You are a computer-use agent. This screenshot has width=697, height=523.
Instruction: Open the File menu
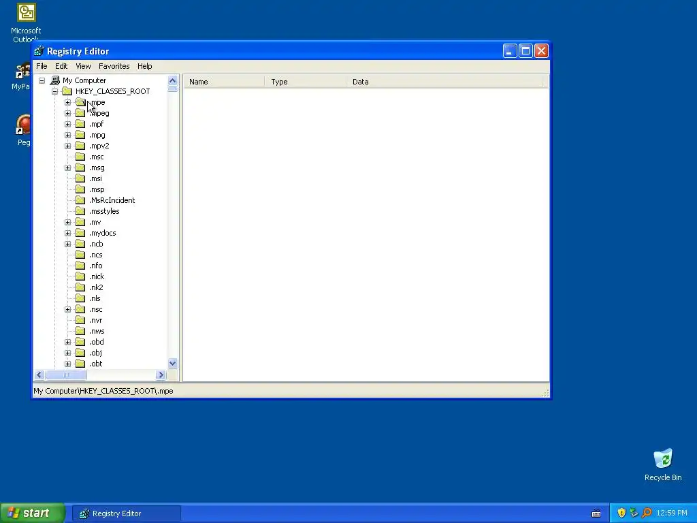pos(42,66)
